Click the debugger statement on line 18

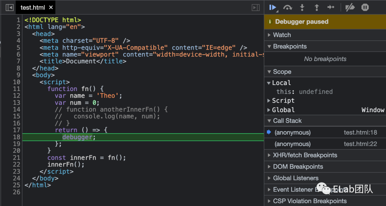79,137
